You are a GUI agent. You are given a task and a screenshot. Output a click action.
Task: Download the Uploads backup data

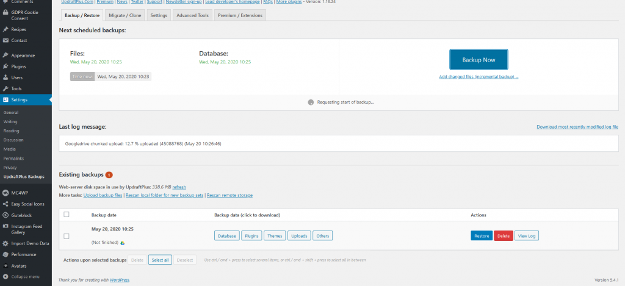point(299,236)
